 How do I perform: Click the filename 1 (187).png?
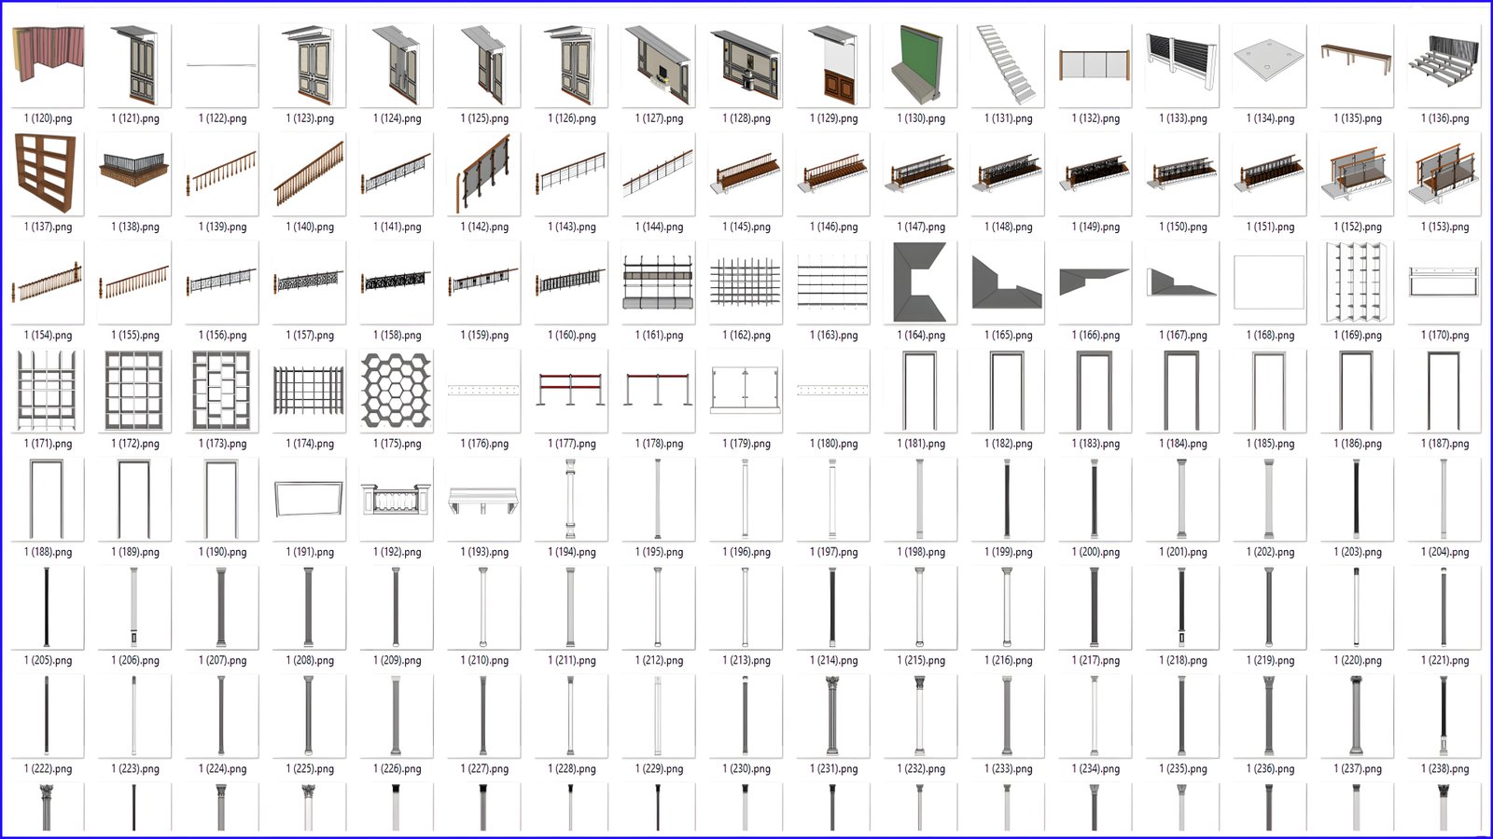tap(1444, 444)
